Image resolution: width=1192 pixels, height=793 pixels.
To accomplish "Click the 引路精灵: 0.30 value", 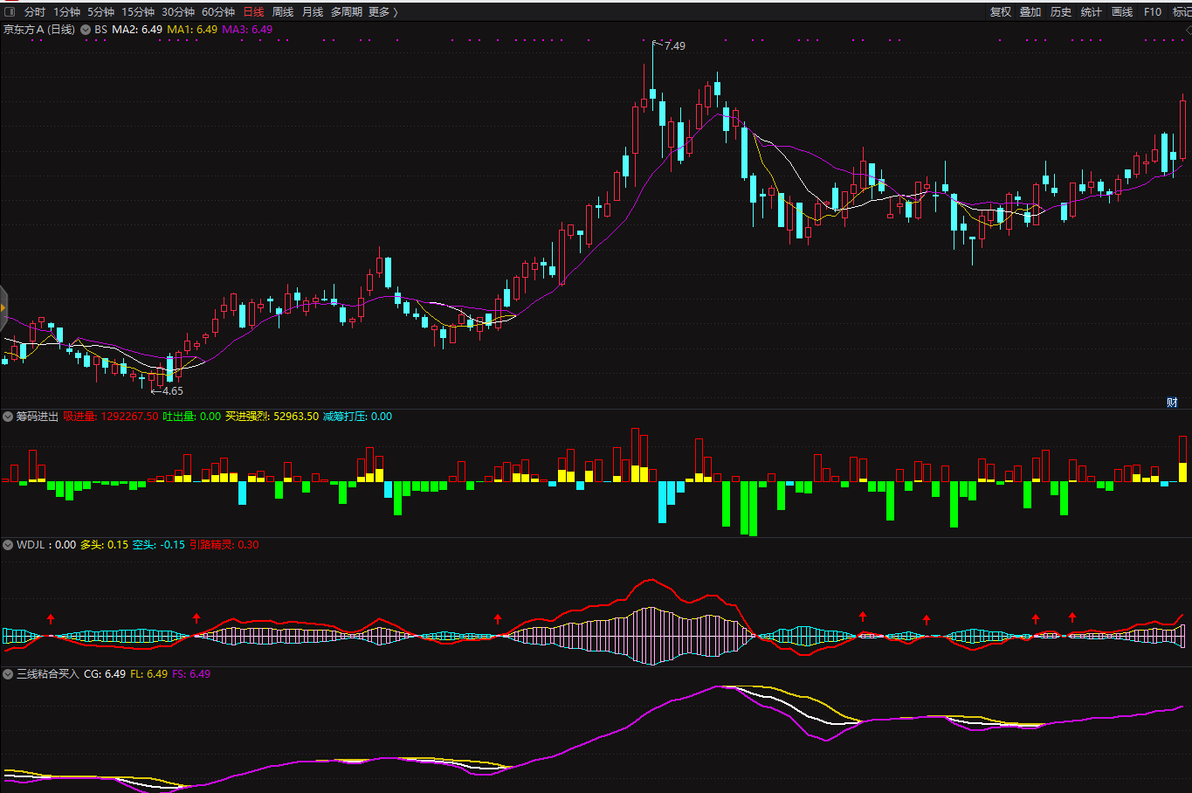I will pos(224,545).
